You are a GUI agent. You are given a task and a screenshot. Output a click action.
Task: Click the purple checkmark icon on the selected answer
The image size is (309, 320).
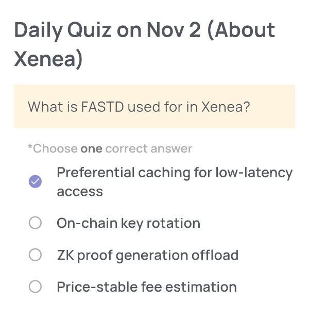pos(35,181)
